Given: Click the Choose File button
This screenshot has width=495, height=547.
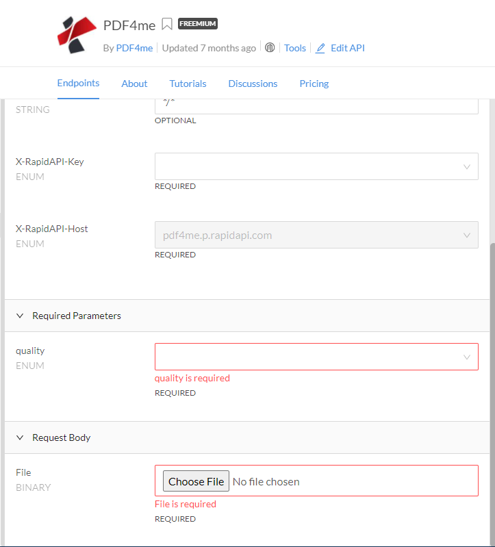Looking at the screenshot, I should pos(196,481).
